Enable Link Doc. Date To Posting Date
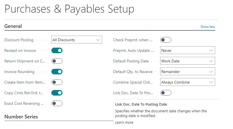Screen dimensions: 233x129 click(x=165, y=93)
